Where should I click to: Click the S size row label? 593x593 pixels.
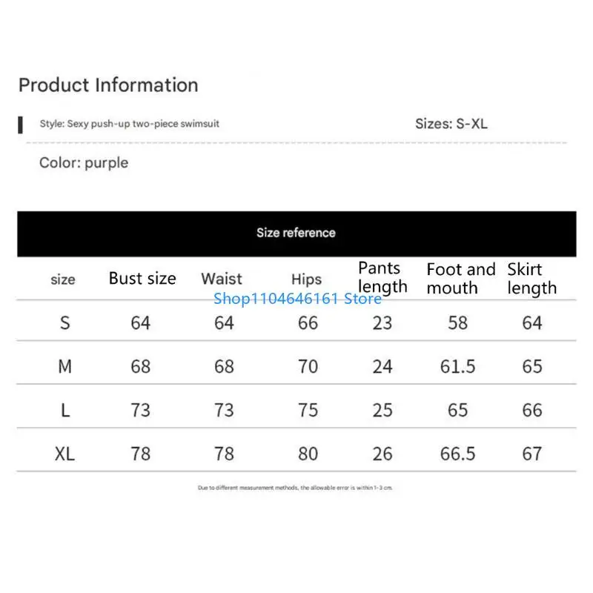[65, 323]
